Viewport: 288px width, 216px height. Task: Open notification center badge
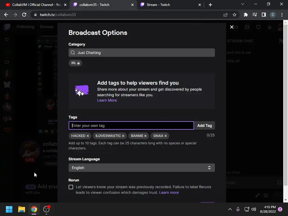coord(280,209)
